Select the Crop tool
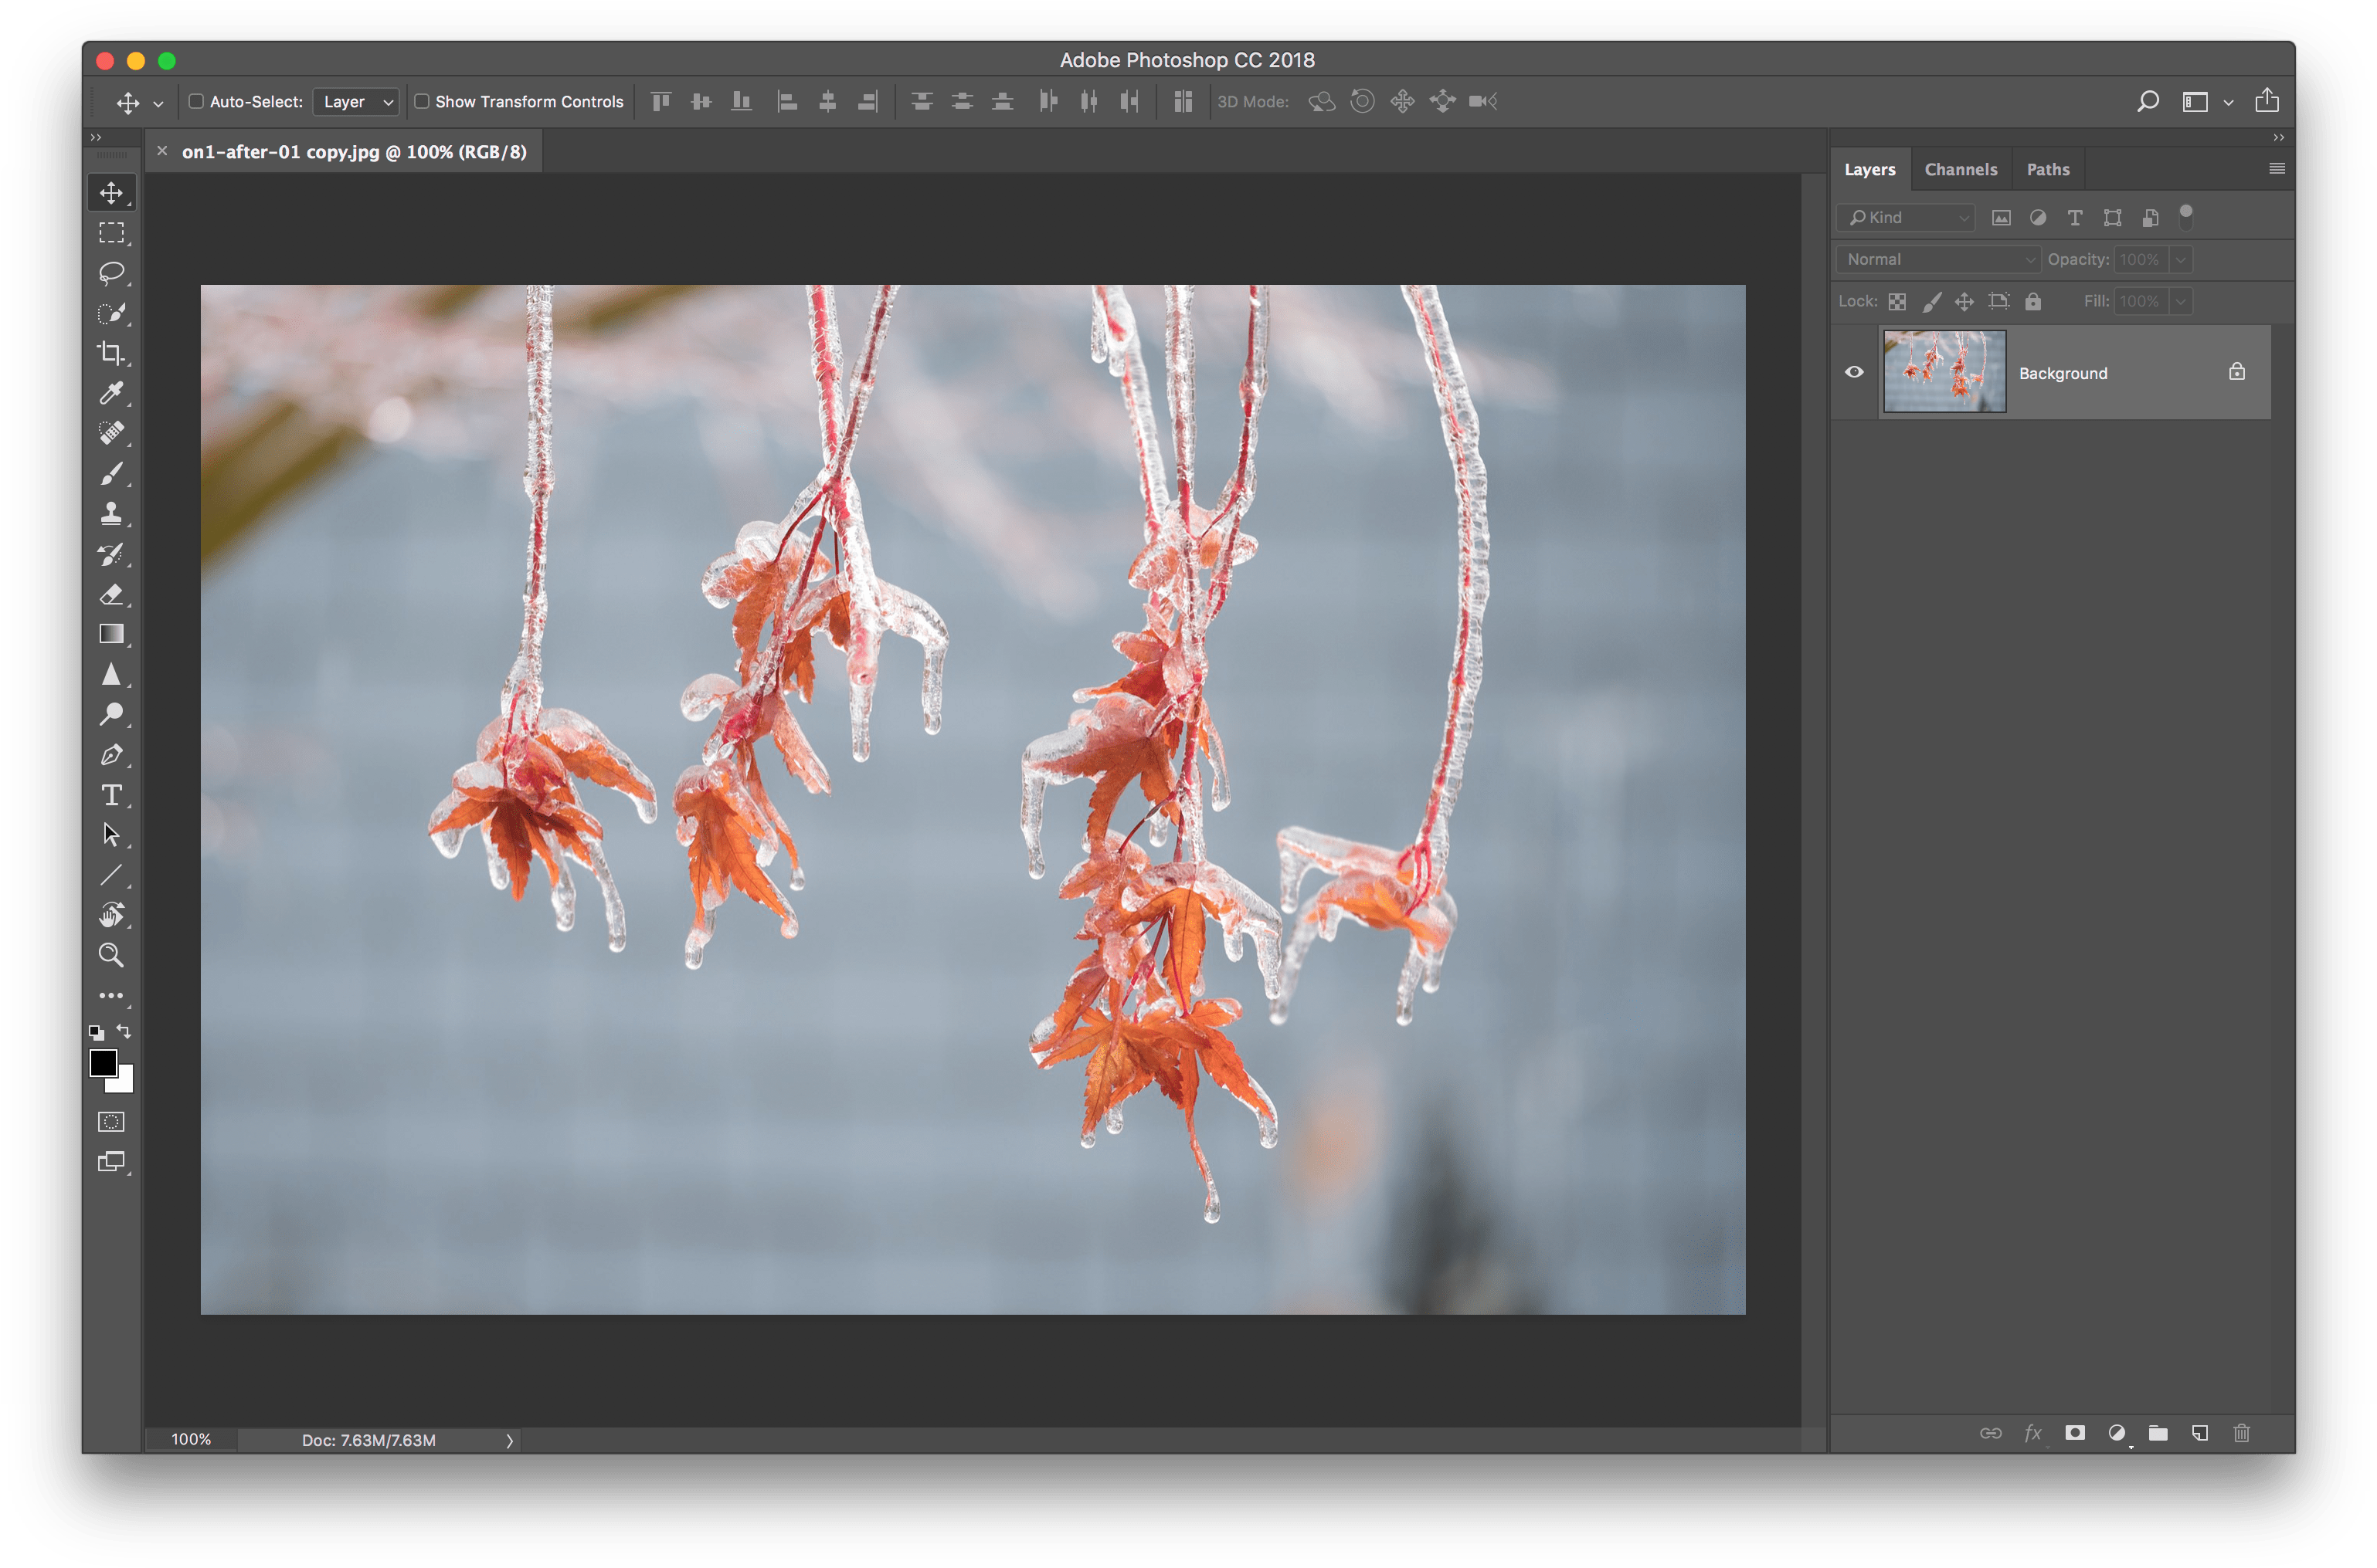Image resolution: width=2377 pixels, height=1568 pixels. (111, 353)
